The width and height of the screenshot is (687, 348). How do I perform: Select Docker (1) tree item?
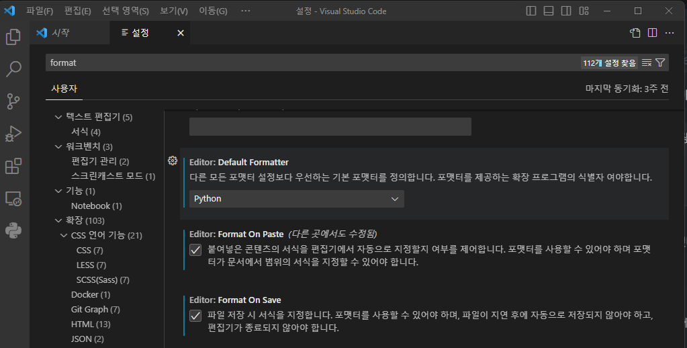coord(90,294)
